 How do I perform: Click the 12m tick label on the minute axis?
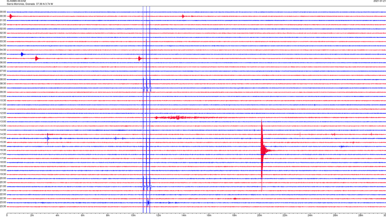coord(158,215)
